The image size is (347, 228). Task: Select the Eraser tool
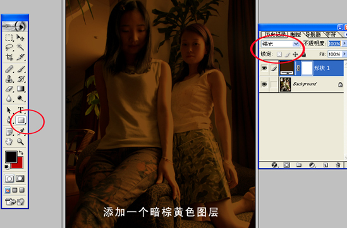pos(9,88)
